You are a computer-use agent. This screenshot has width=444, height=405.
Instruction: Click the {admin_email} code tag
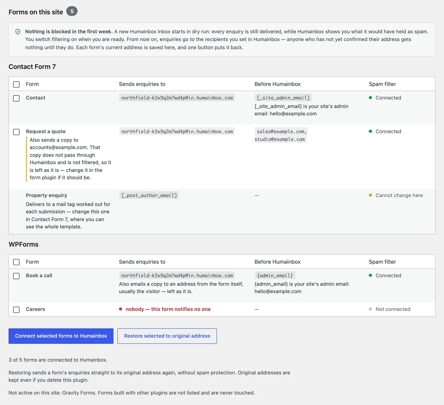(x=275, y=275)
